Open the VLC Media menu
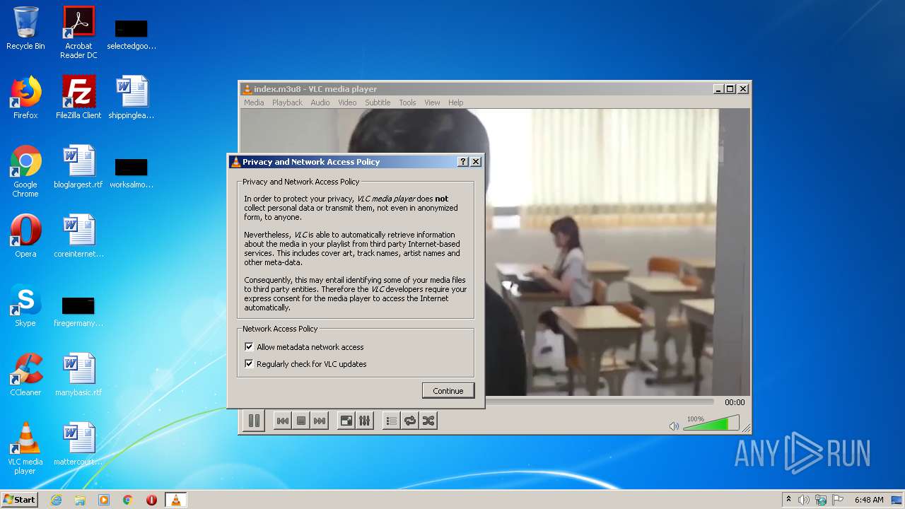 [x=254, y=103]
